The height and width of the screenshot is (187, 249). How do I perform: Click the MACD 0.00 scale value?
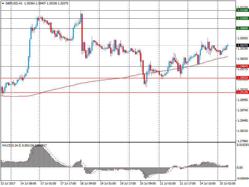240,168
